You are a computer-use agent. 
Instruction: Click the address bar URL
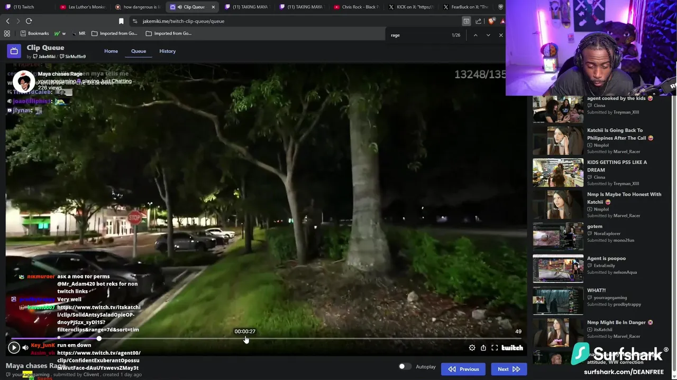click(x=184, y=21)
